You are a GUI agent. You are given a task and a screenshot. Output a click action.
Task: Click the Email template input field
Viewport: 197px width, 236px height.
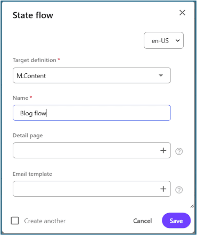pos(92,189)
